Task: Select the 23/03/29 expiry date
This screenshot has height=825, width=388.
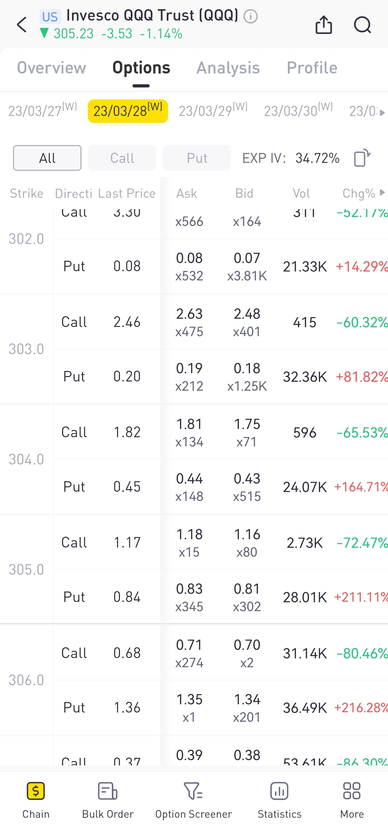Action: (x=213, y=111)
